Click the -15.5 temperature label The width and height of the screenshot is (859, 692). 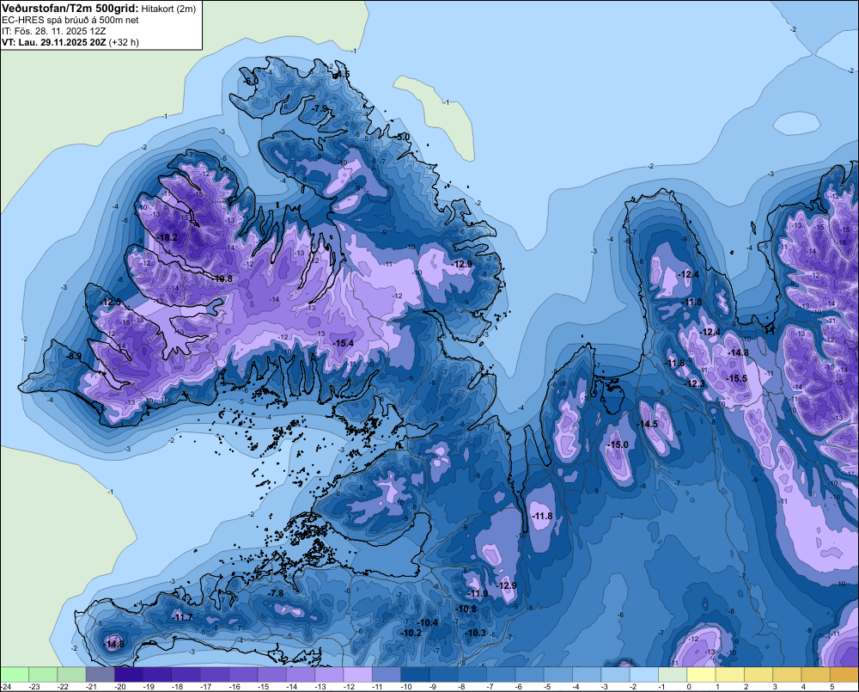pyautogui.click(x=737, y=378)
